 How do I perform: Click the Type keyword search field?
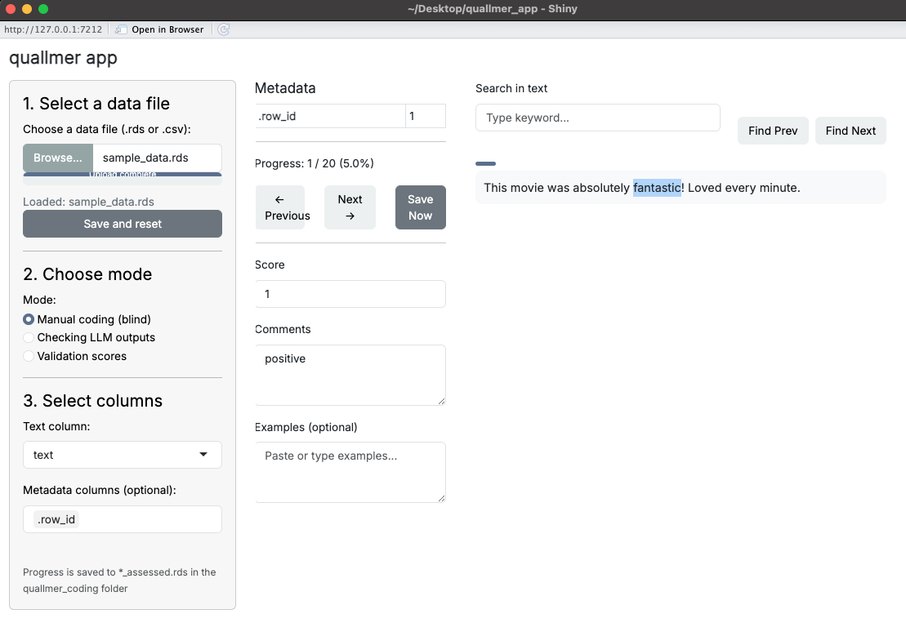(x=597, y=118)
